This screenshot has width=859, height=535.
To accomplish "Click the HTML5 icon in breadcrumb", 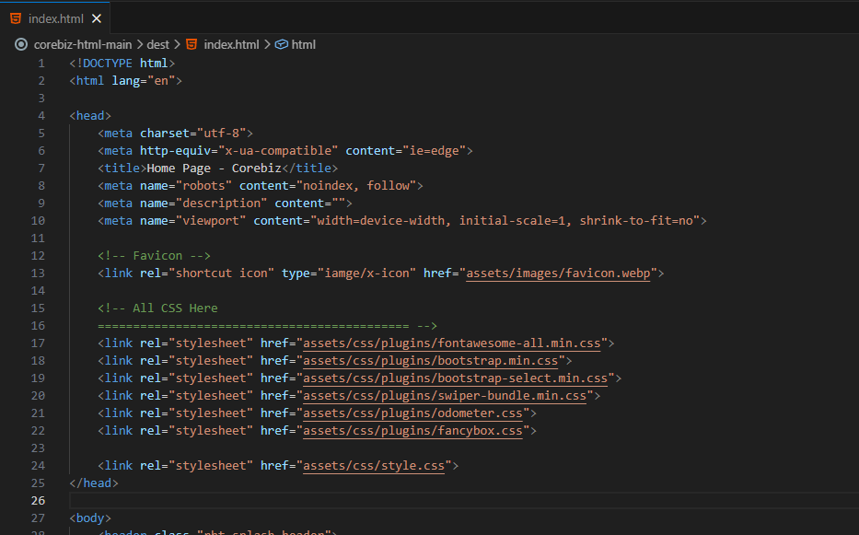I will tap(192, 44).
